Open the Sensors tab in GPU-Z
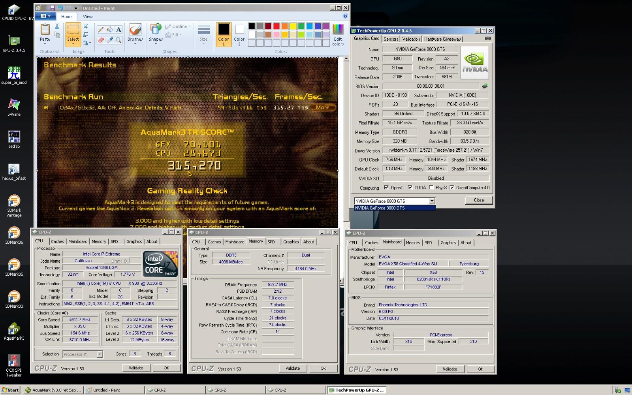 coord(391,39)
